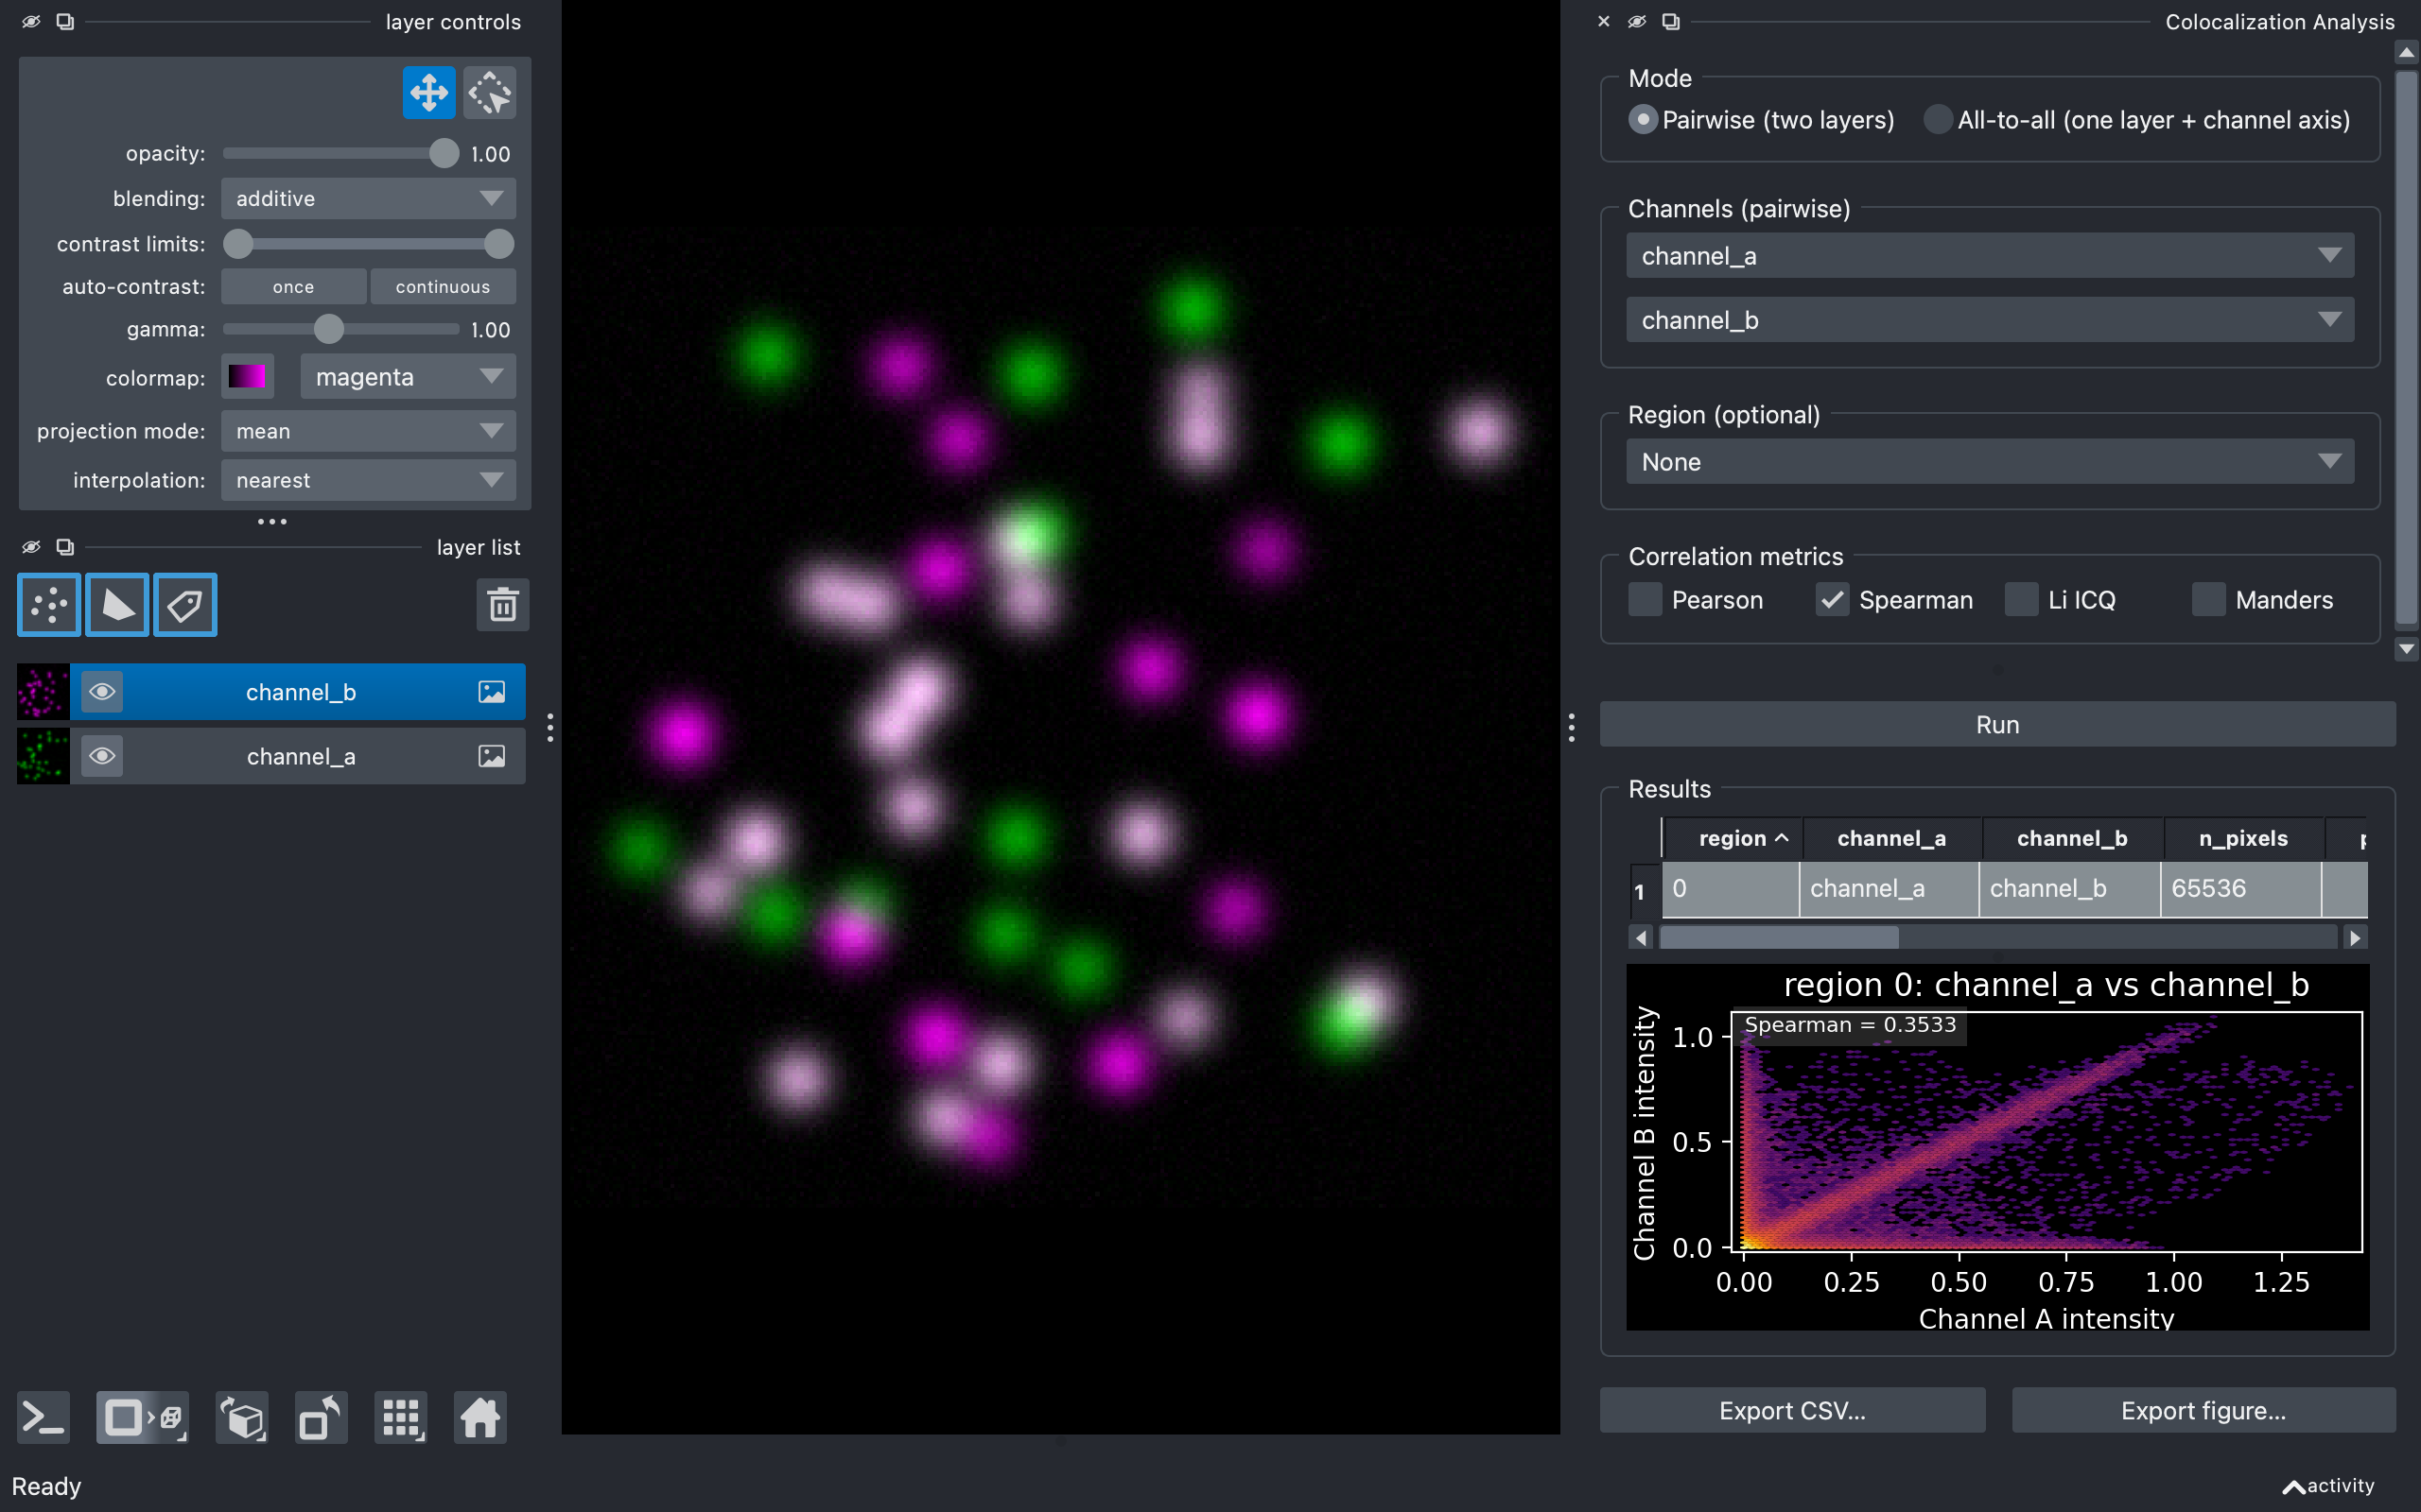Select Pairwise (two layers) mode
Screen dimensions: 2421x1512
(x=1643, y=120)
